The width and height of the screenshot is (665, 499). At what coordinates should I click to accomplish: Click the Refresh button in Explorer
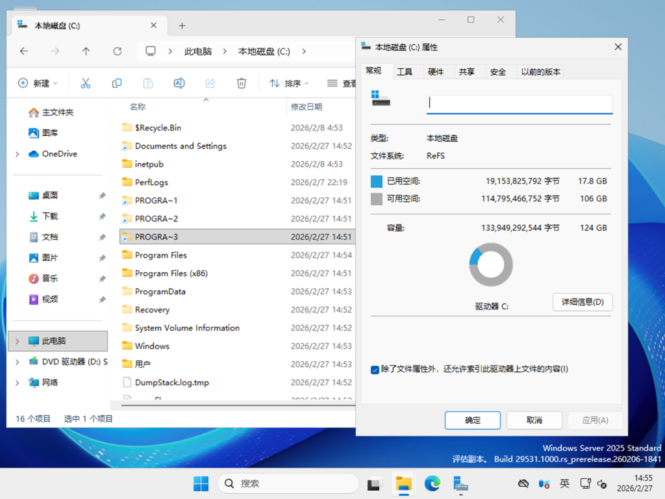(118, 51)
